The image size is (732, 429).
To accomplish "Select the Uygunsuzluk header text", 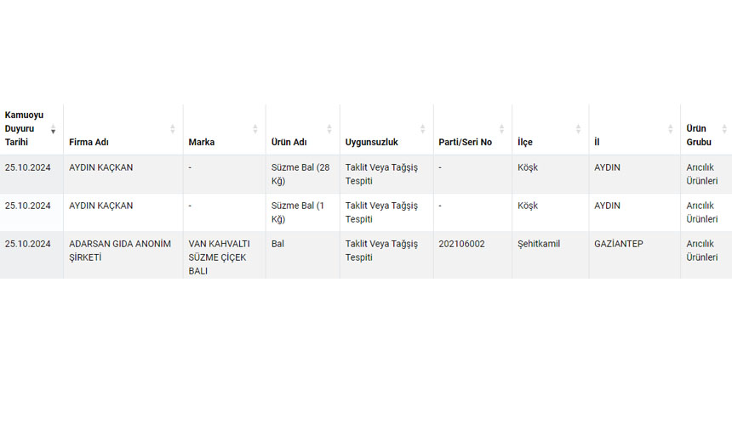I will [x=372, y=142].
